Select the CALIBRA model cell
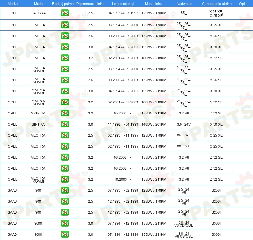The image size is (253, 240). pyautogui.click(x=38, y=13)
